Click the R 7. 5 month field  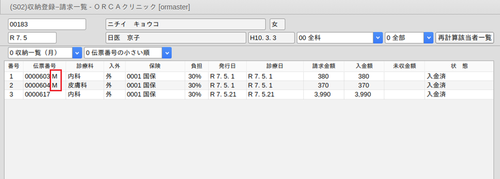(x=32, y=38)
